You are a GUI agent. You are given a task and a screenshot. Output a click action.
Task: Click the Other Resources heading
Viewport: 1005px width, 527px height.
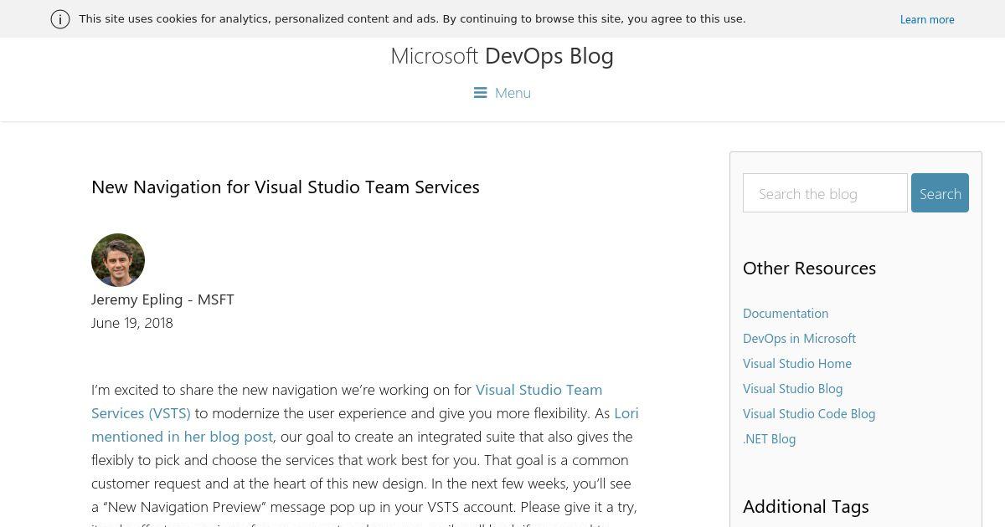(809, 268)
